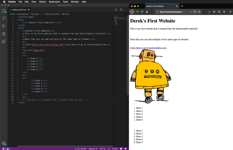The image size is (233, 150).
Task: Open the Firefox Downloads panel
Action: [x=209, y=12]
